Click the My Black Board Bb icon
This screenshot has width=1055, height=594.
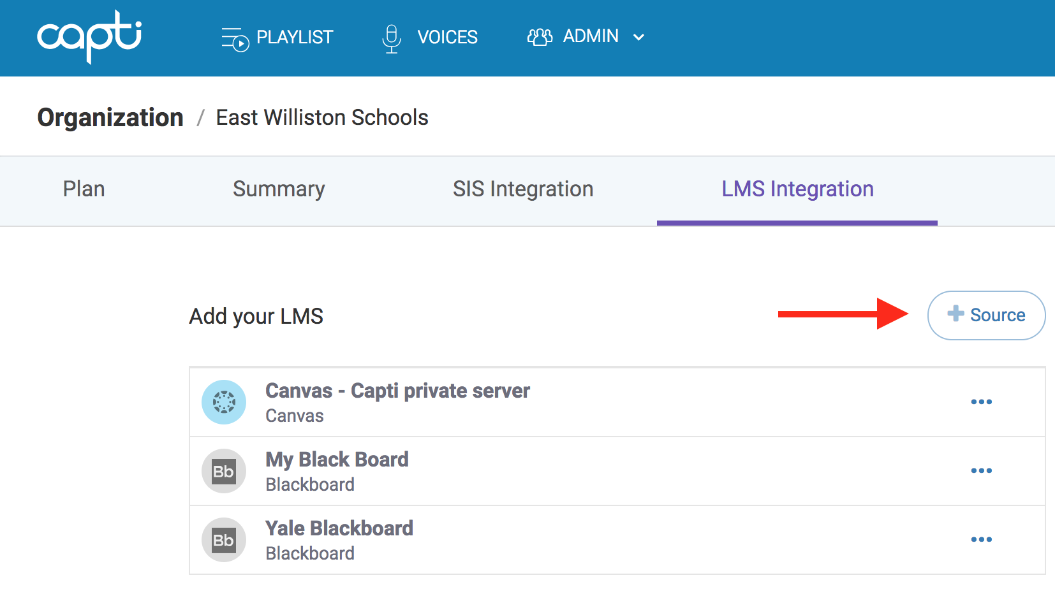point(224,471)
